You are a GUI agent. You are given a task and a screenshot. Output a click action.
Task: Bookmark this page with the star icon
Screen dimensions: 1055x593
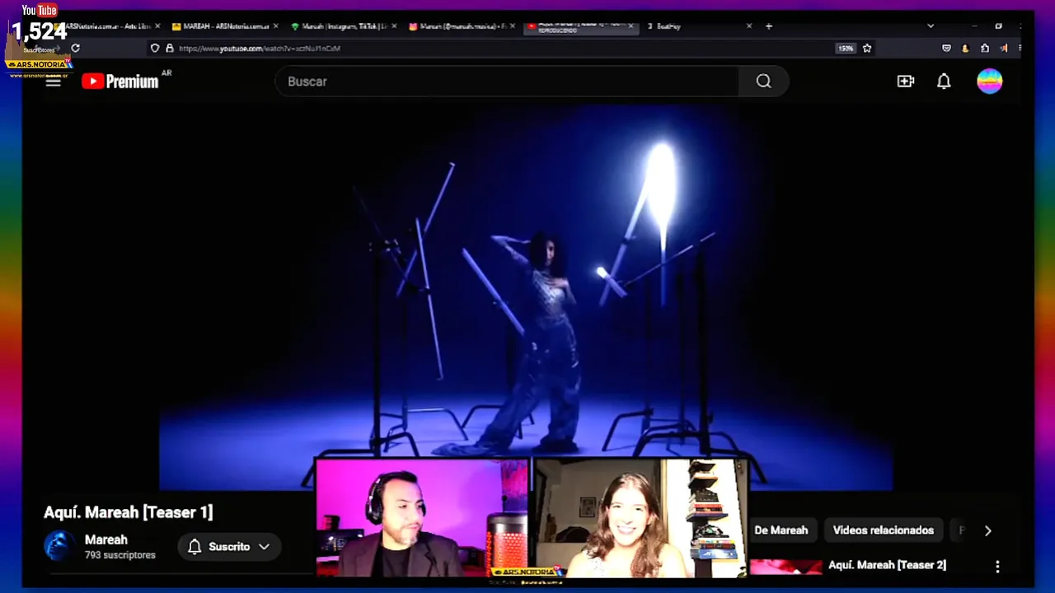pyautogui.click(x=867, y=49)
